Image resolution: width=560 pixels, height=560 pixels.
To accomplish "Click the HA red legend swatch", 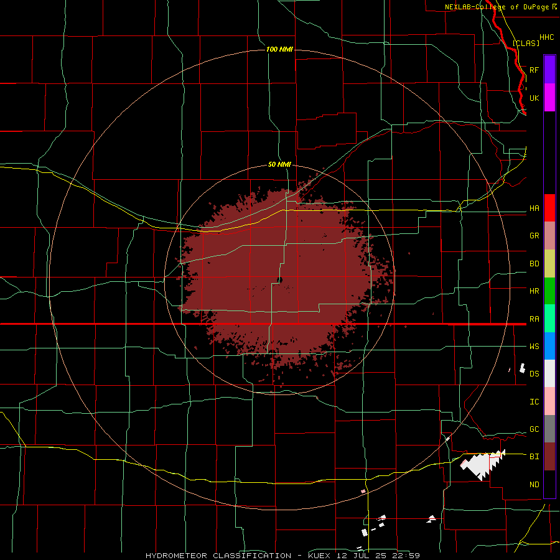I will pos(549,208).
